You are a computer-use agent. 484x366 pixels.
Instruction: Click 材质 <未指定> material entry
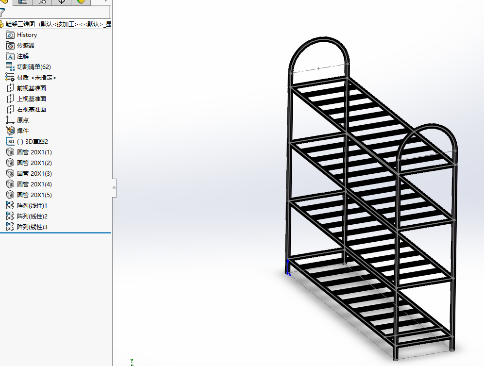(x=36, y=78)
